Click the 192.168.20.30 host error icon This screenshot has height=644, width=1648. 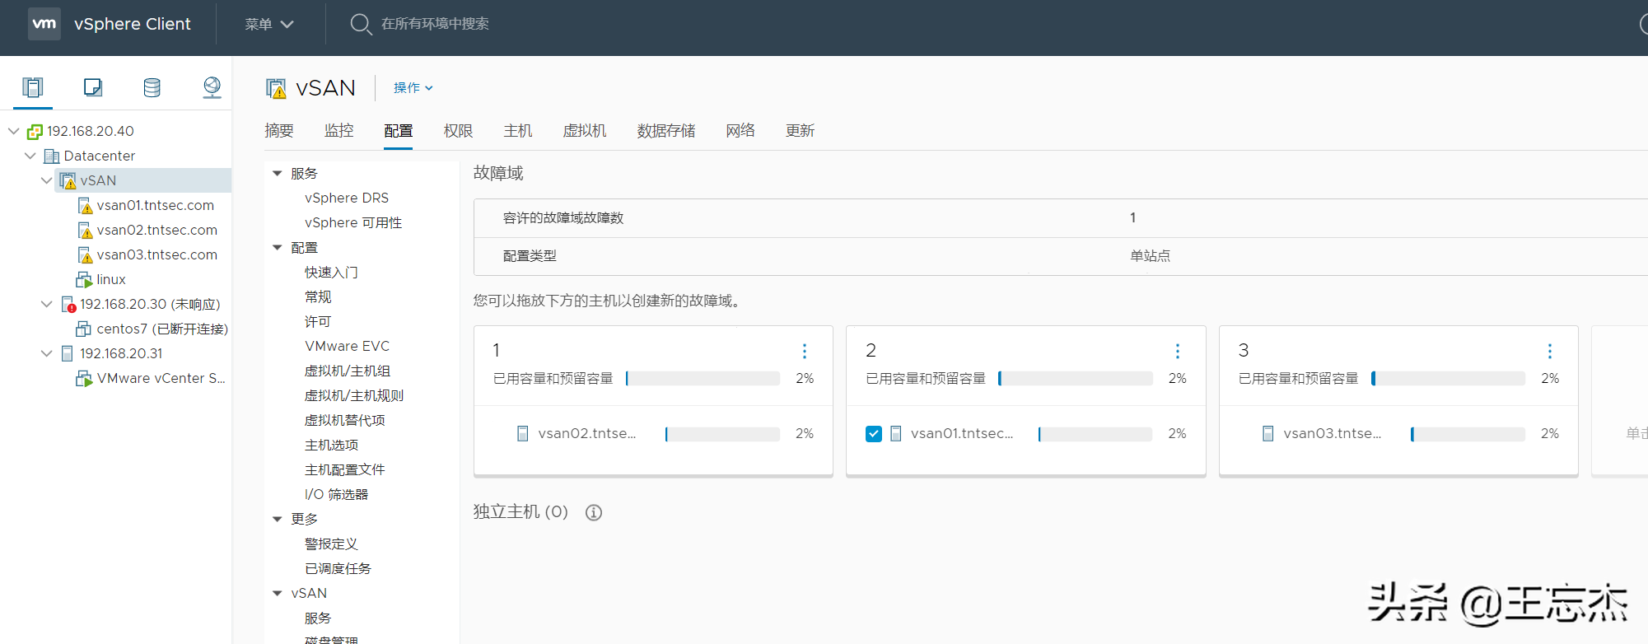pos(68,305)
